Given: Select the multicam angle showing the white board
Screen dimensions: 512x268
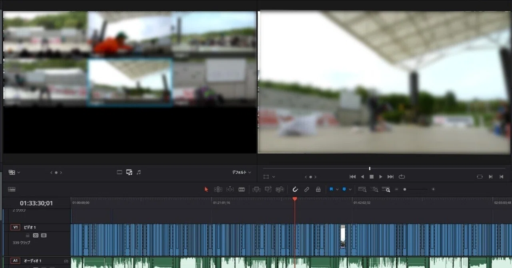Looking at the screenshot, I should click(214, 83).
